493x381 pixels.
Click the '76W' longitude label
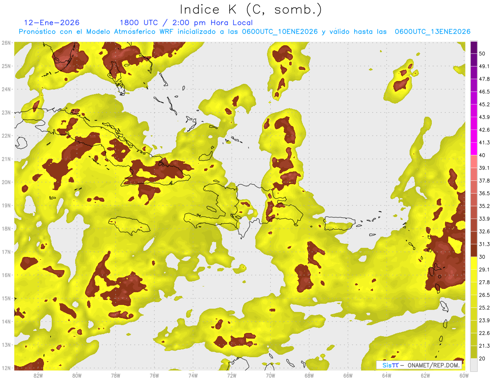coord(154,375)
